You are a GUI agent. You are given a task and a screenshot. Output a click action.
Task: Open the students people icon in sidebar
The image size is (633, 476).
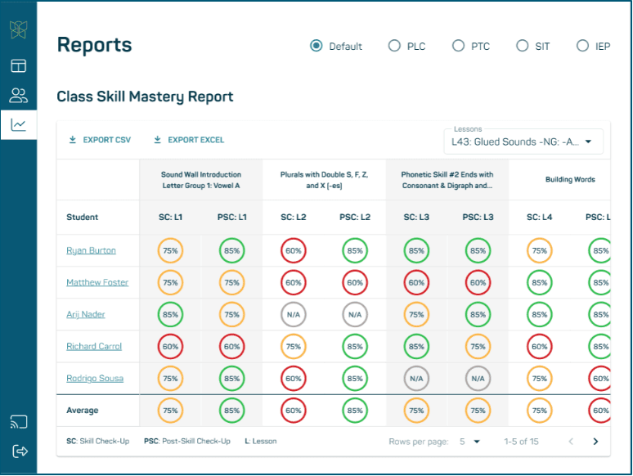[18, 96]
